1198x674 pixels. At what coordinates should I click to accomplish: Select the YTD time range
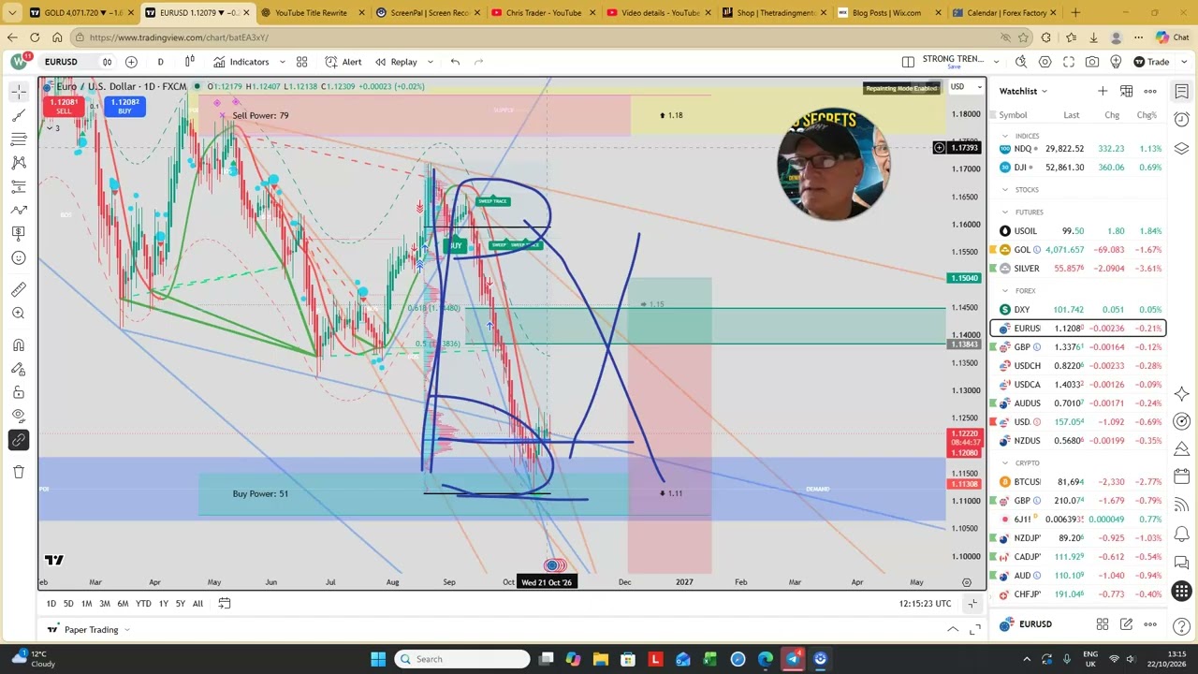click(143, 604)
